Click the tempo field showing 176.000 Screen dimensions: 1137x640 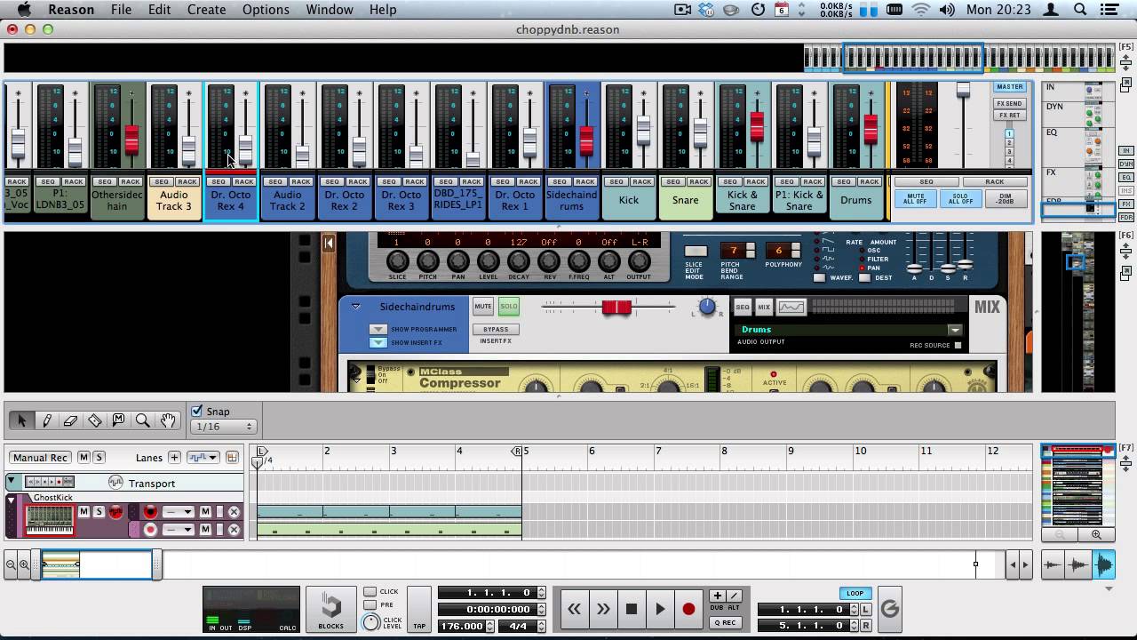[x=462, y=626]
